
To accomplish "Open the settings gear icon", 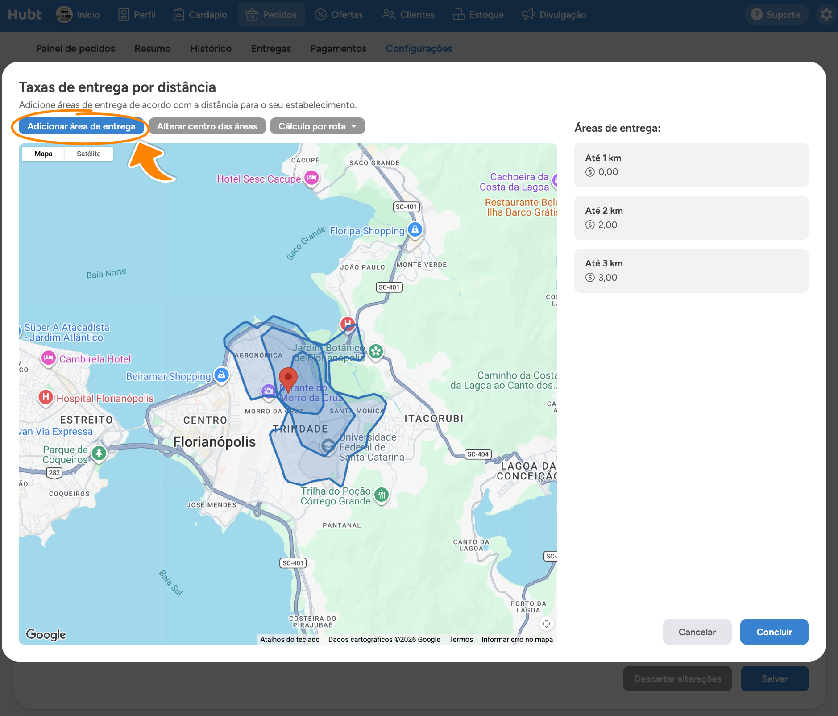I will tap(826, 15).
